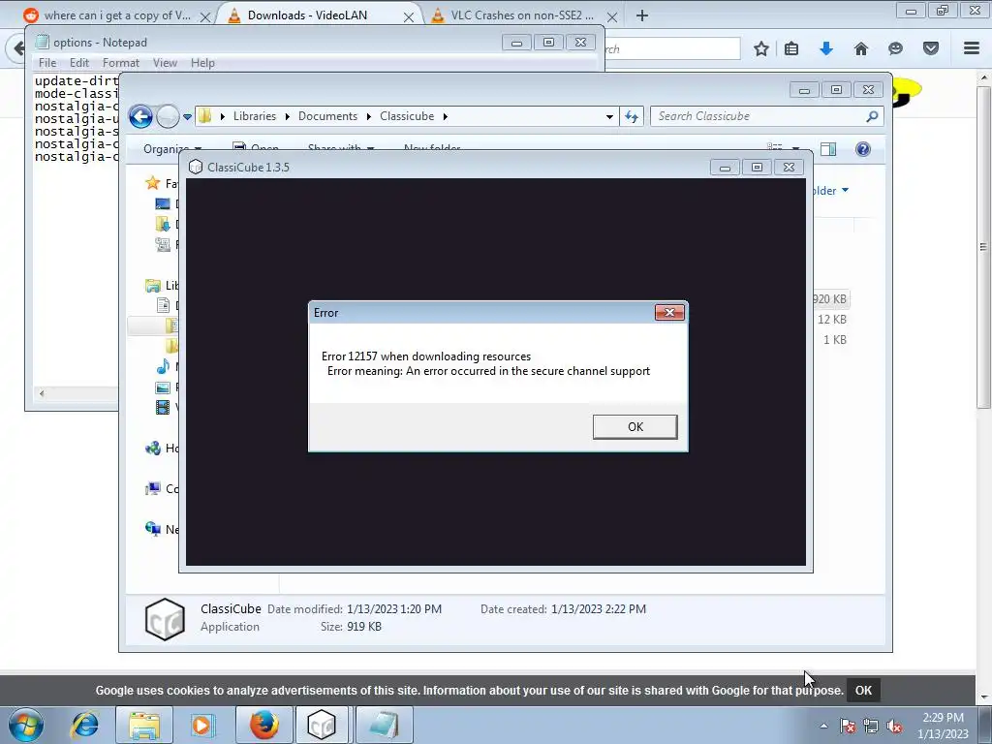Image resolution: width=992 pixels, height=744 pixels.
Task: Launch Internet Explorer from taskbar
Action: (x=85, y=725)
